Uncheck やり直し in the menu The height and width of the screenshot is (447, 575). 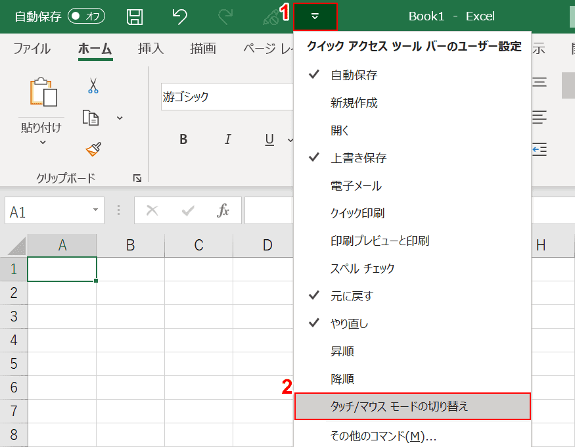412,323
